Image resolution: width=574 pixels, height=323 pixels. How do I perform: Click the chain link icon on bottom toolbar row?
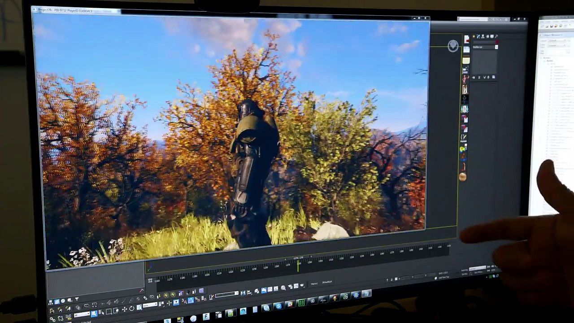[x=52, y=319]
